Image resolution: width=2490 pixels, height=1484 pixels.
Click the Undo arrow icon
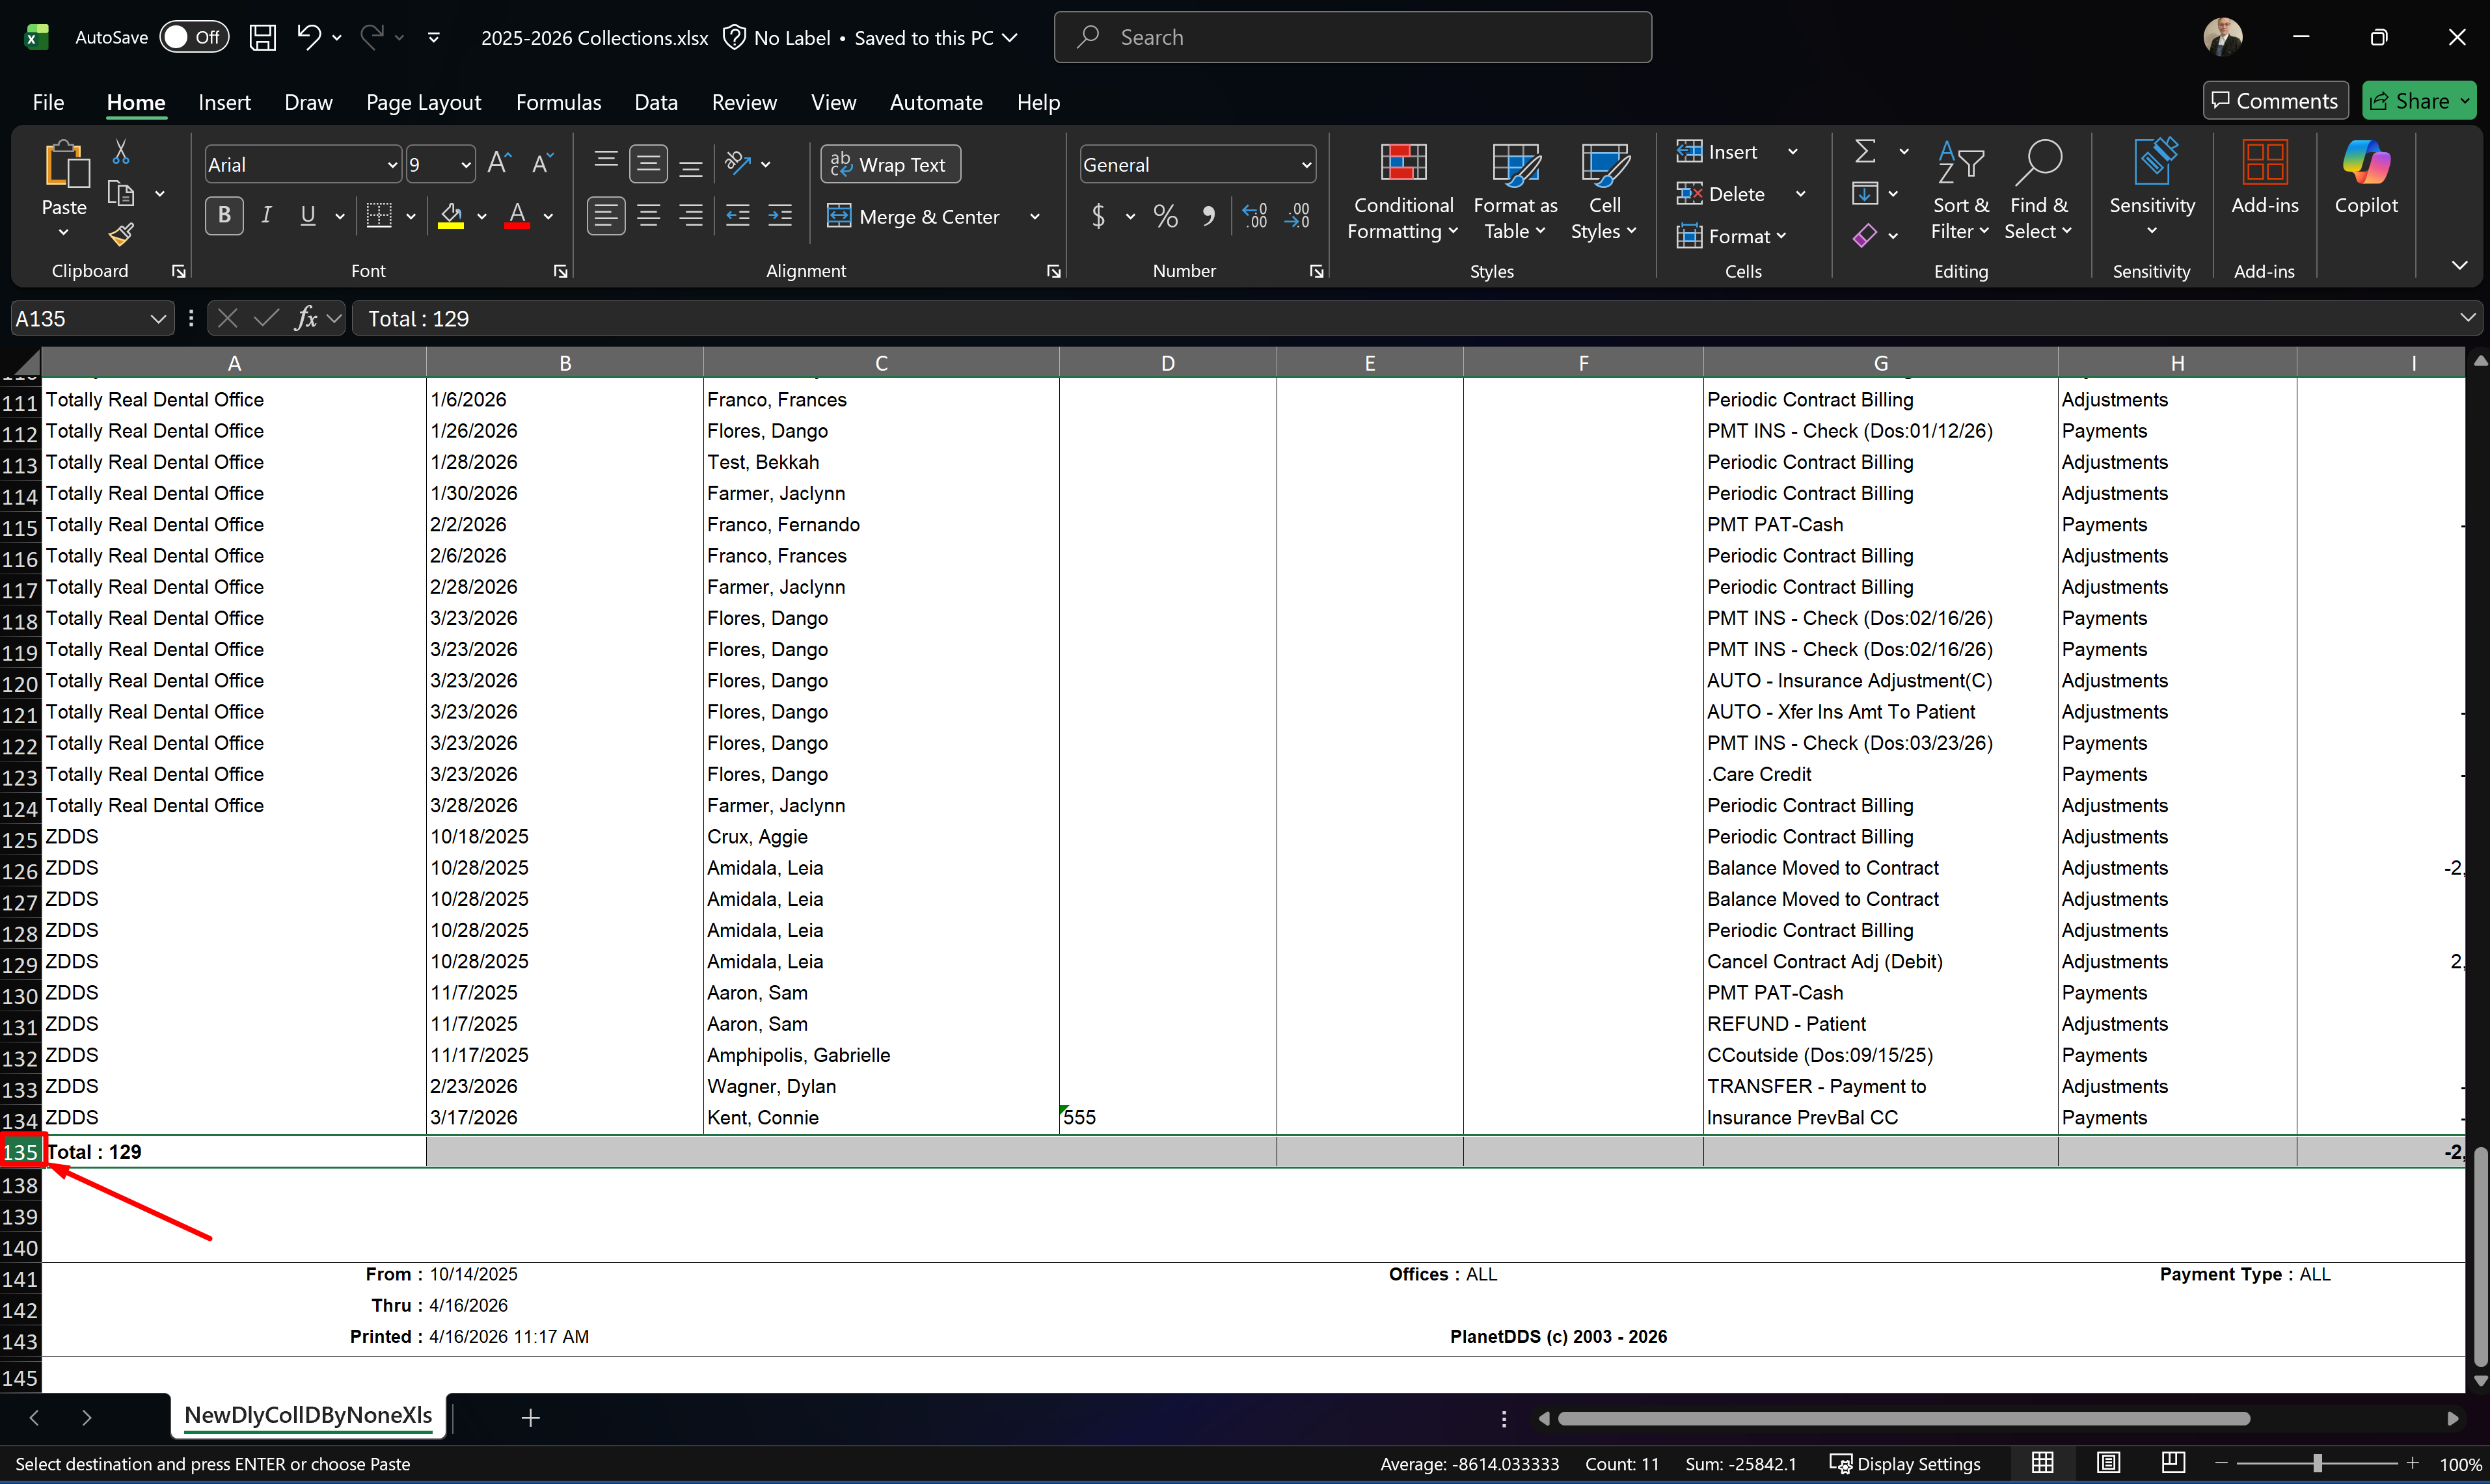click(x=308, y=38)
